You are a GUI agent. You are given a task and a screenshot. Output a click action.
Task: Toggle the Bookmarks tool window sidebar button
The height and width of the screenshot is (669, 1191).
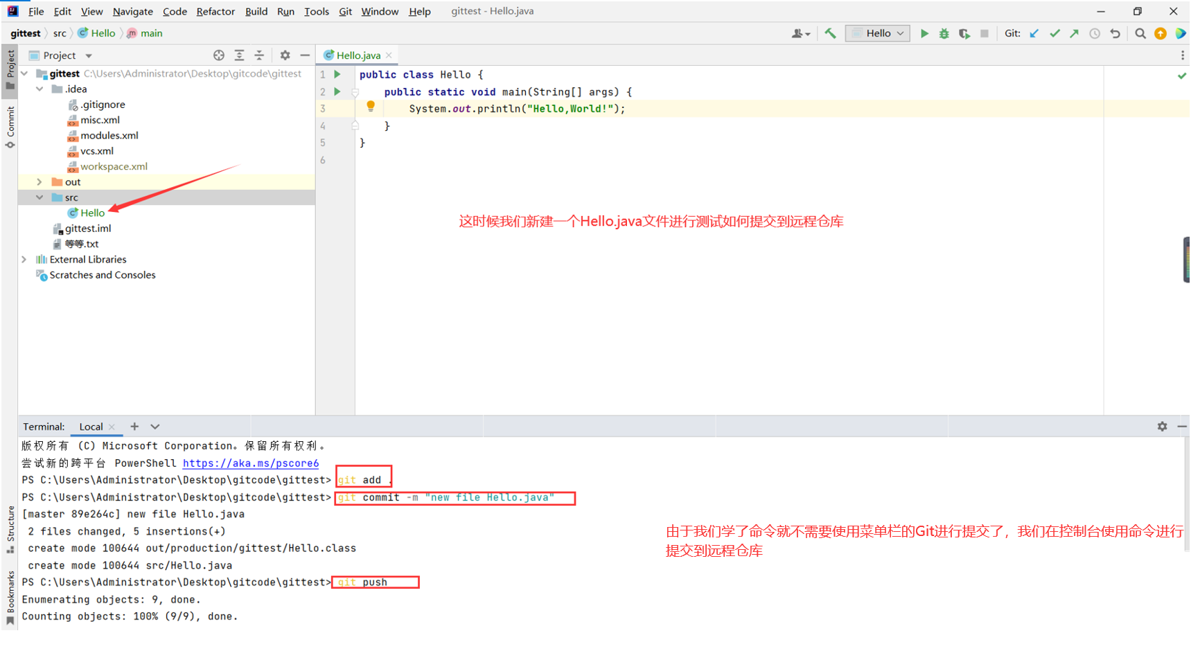click(10, 597)
